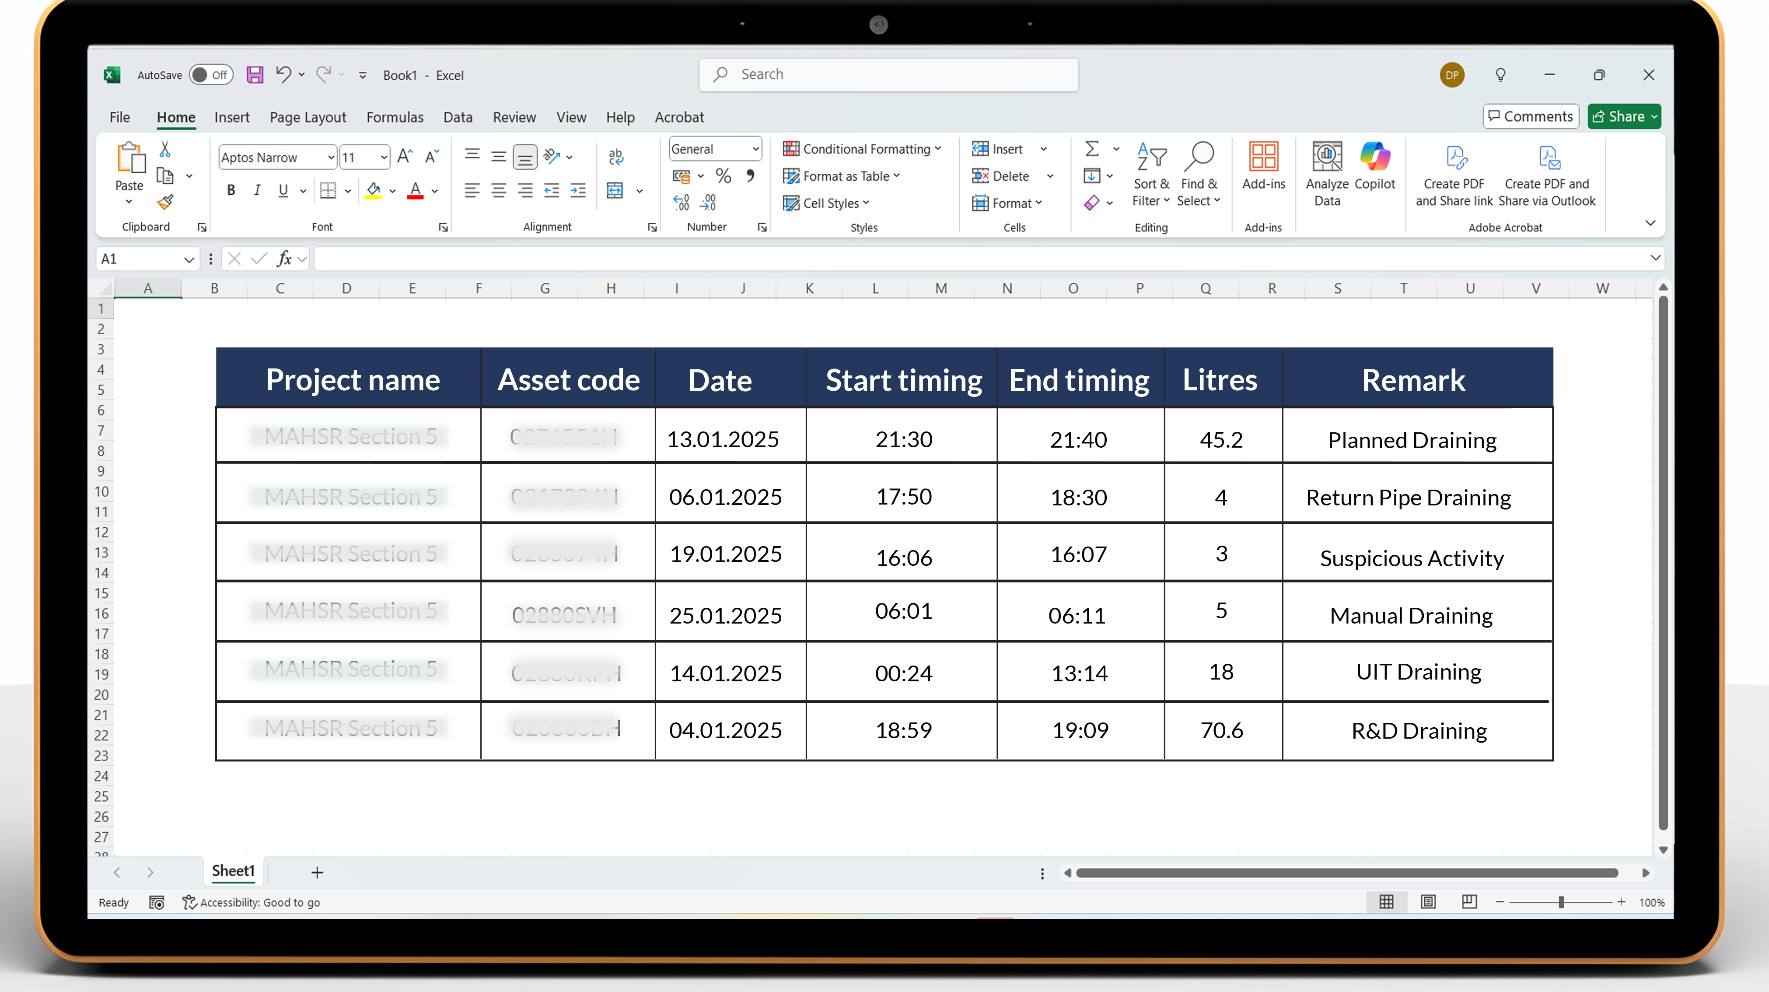
Task: Switch to the Formulas ribbon tab
Action: pos(395,117)
